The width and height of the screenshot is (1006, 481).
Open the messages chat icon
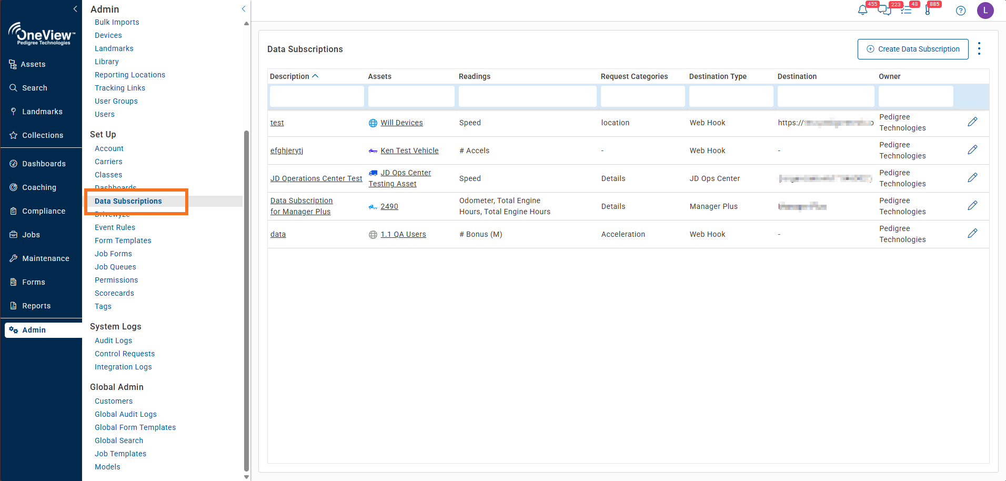884,10
